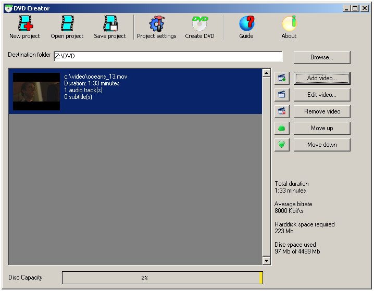Select the oceans_13.mov video thumbnail
This screenshot has width=374, height=291.
pos(36,92)
